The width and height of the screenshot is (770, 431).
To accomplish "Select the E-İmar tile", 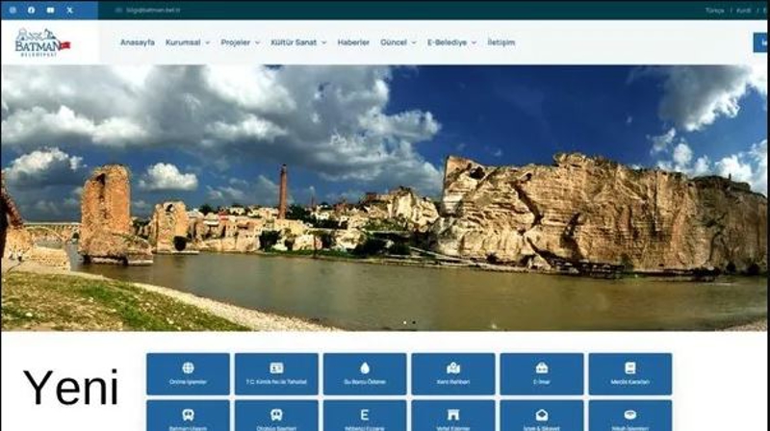I will [542, 373].
